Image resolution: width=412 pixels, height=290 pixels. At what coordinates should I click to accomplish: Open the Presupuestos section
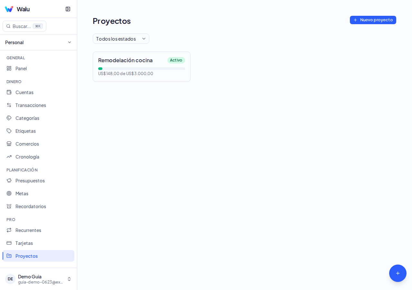point(39,180)
